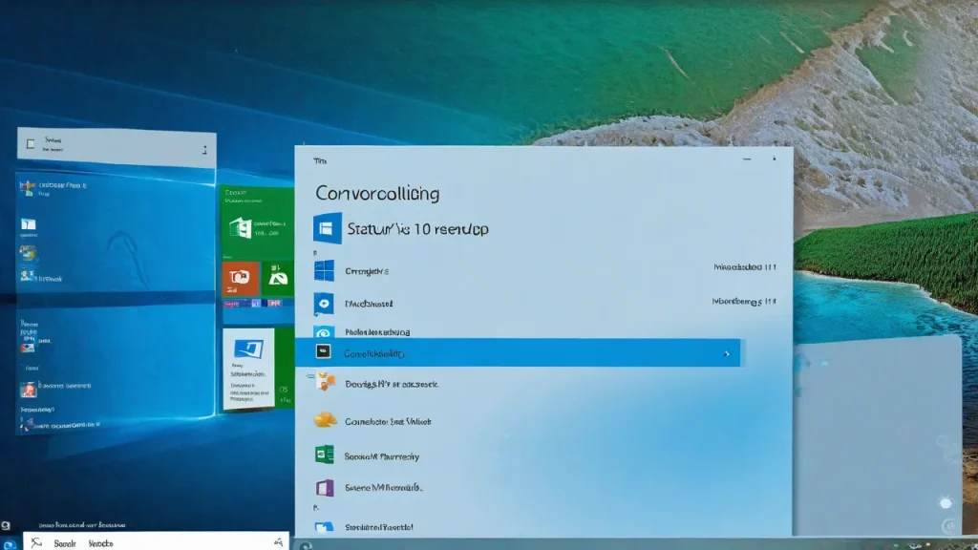Click the round icon on the taskbar just right of the search box
Image resolution: width=978 pixels, height=550 pixels.
click(306, 545)
